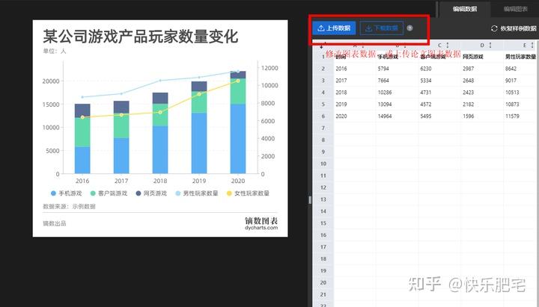
Task: Switch to the 编辑数据 tab
Action: pos(465,9)
